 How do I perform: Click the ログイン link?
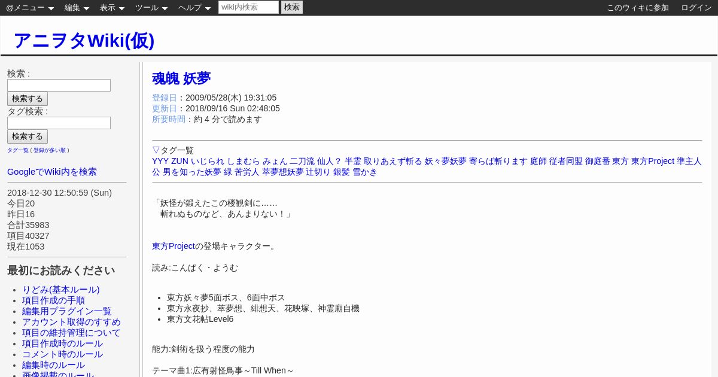click(696, 8)
